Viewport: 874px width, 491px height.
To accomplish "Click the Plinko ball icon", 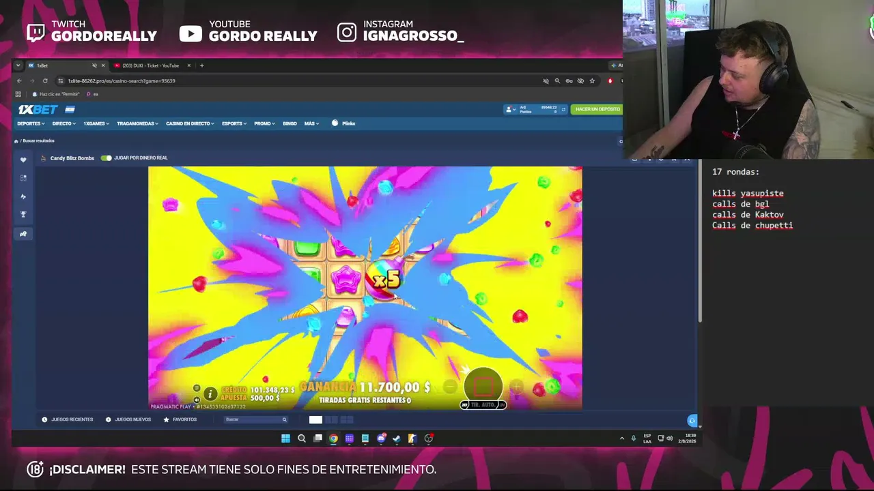I will pos(335,123).
